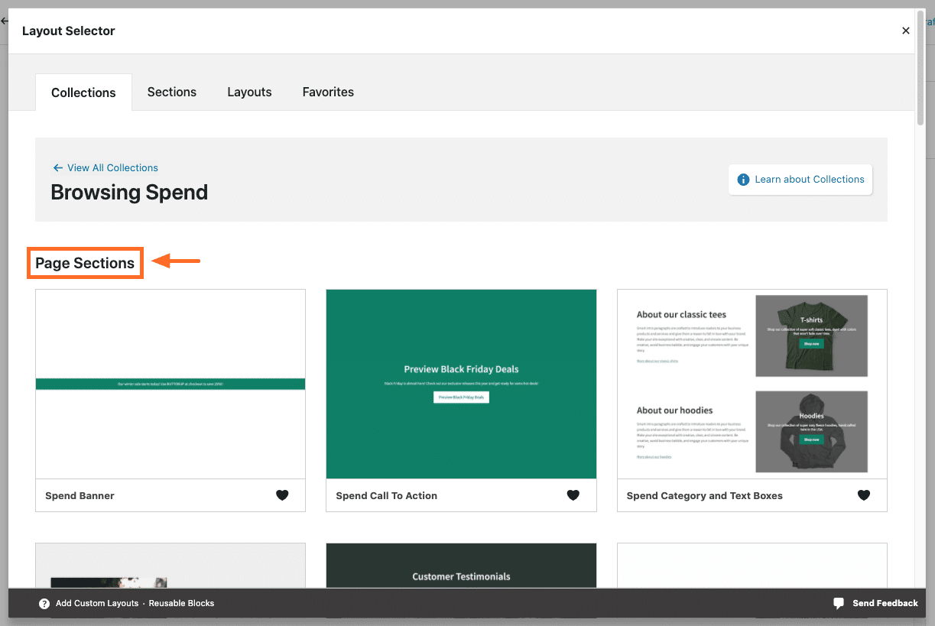Screen dimensions: 935x626
Task: Select the Collections tab
Action: 83,92
